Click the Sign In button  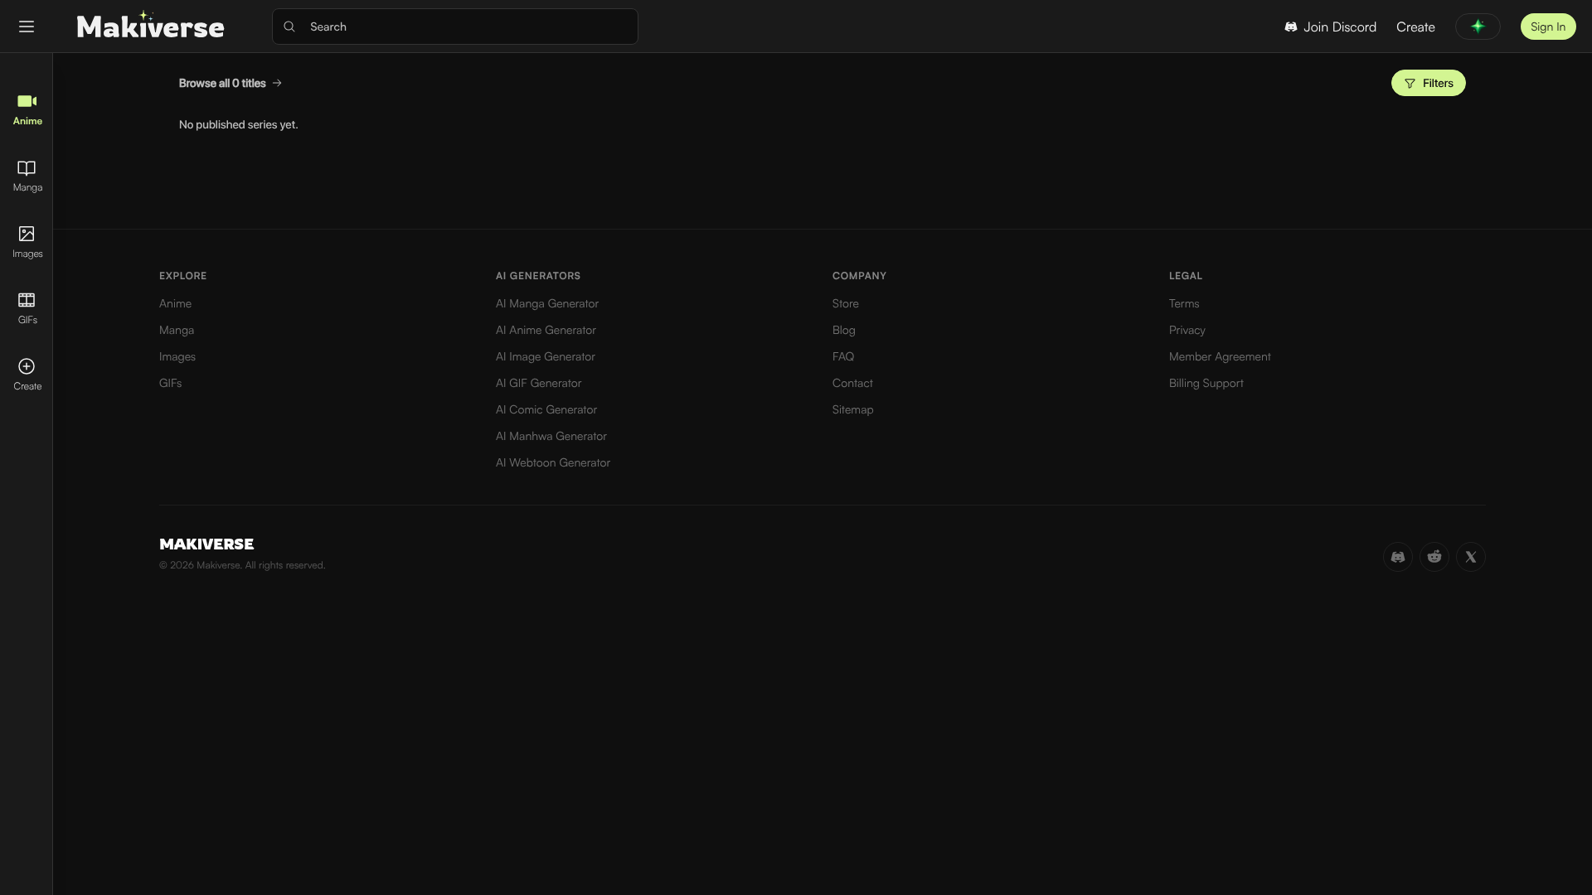click(x=1548, y=27)
